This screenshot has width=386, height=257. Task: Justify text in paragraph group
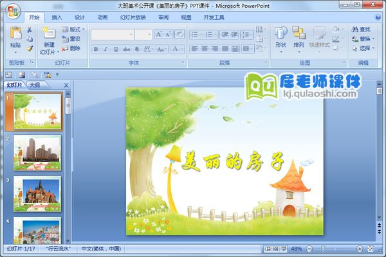coord(225,49)
